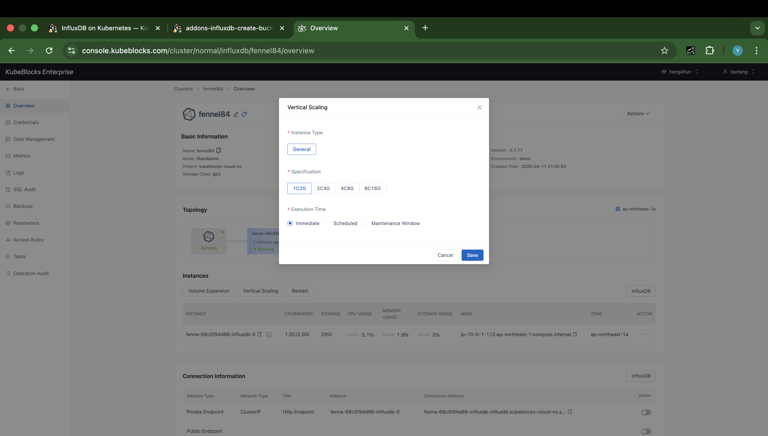This screenshot has width=768, height=436.
Task: Click the Operation Audit list icon
Action: click(x=8, y=273)
